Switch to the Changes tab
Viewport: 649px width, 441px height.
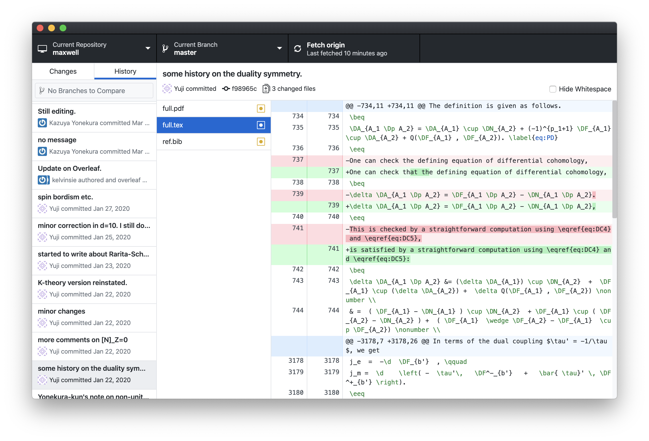(x=63, y=71)
